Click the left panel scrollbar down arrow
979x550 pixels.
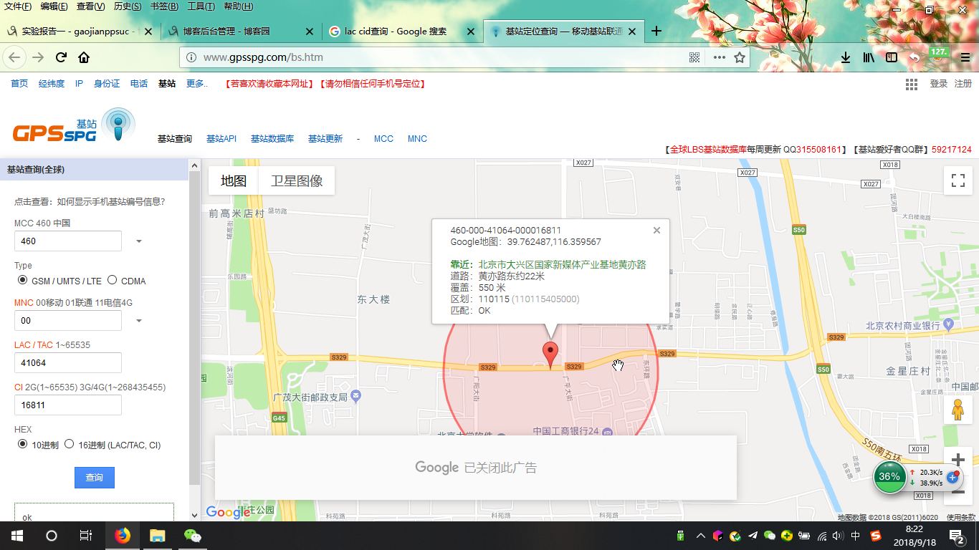[x=195, y=515]
